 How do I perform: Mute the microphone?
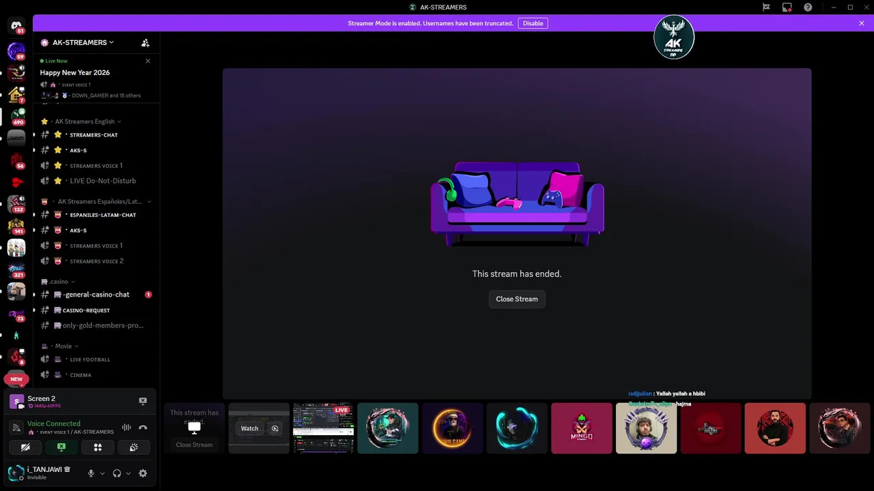pyautogui.click(x=91, y=473)
